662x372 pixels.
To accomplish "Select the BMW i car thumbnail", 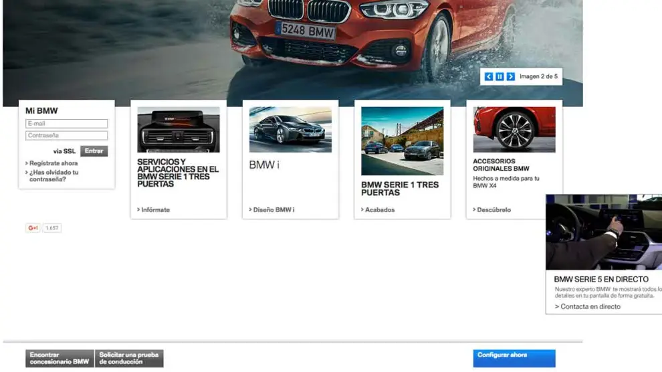I will click(x=290, y=130).
